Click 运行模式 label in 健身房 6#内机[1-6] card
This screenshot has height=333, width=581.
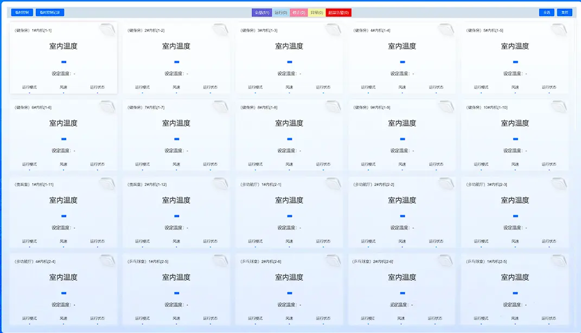[29, 164]
